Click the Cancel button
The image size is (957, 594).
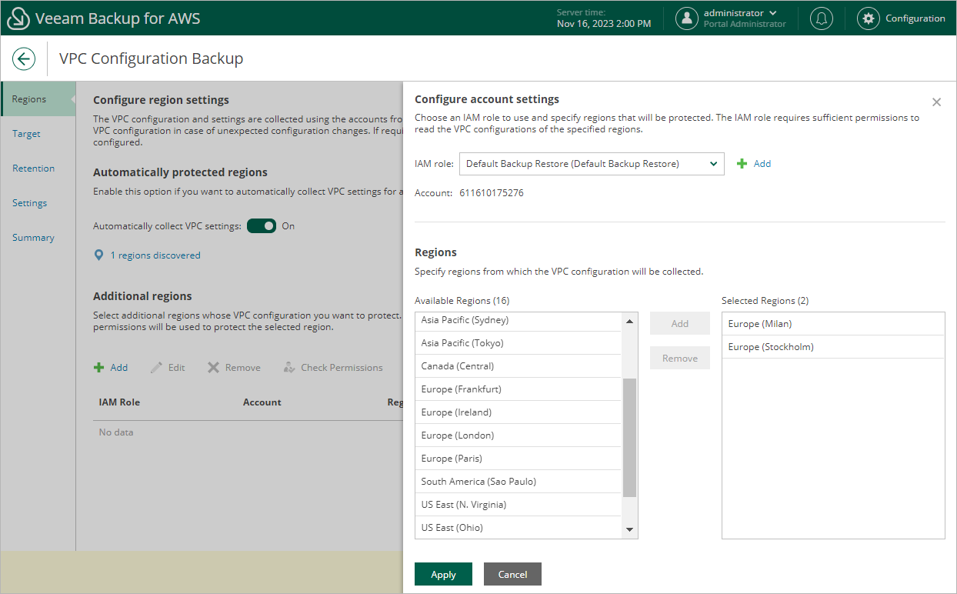coord(512,574)
